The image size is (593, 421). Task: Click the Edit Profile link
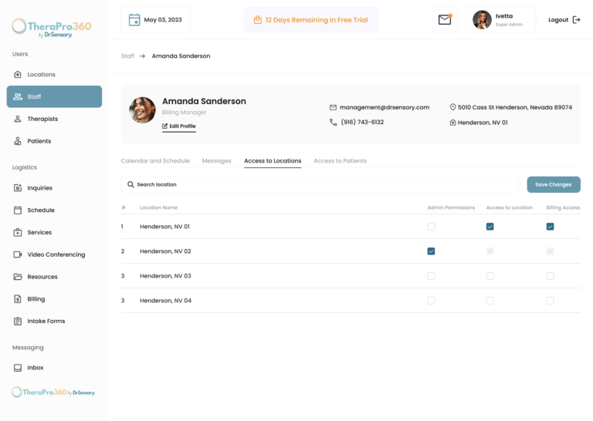(179, 126)
